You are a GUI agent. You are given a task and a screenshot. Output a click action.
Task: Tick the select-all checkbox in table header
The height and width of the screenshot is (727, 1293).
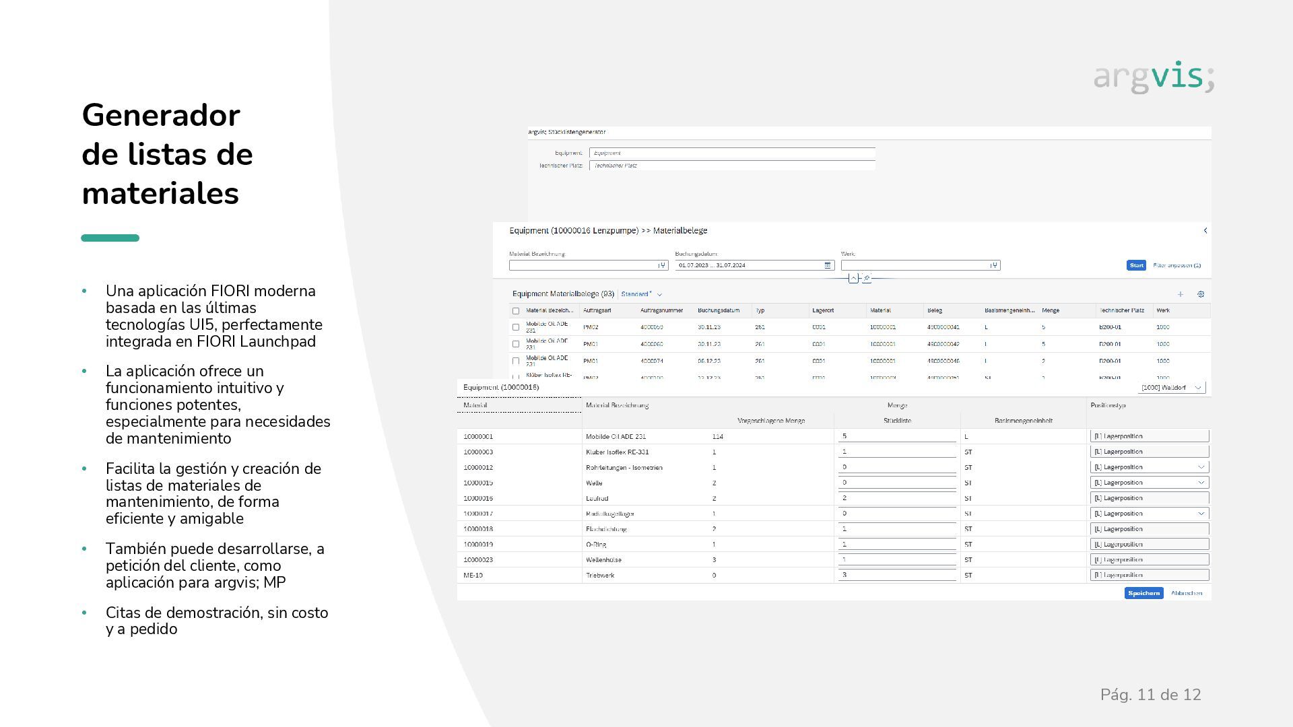516,311
